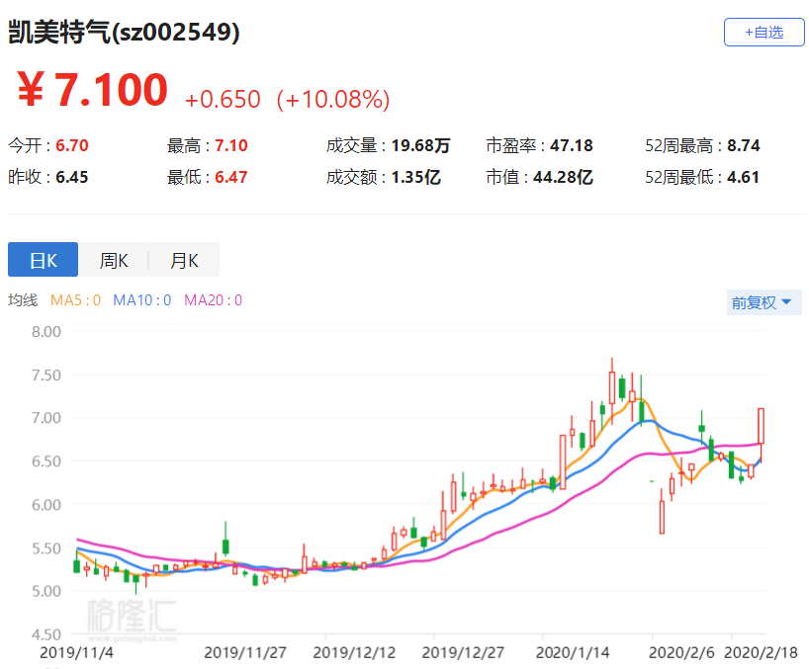Viewport: 809px width, 669px height.
Task: Click the 2020/1/14 date axis label
Action: pos(573,652)
